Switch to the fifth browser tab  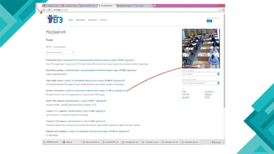click(125, 6)
